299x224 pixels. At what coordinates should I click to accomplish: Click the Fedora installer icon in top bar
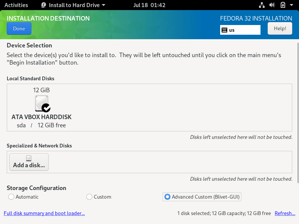click(44, 5)
